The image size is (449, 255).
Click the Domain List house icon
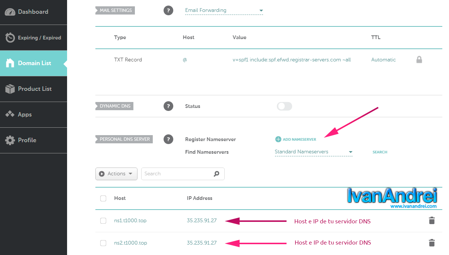click(x=10, y=63)
